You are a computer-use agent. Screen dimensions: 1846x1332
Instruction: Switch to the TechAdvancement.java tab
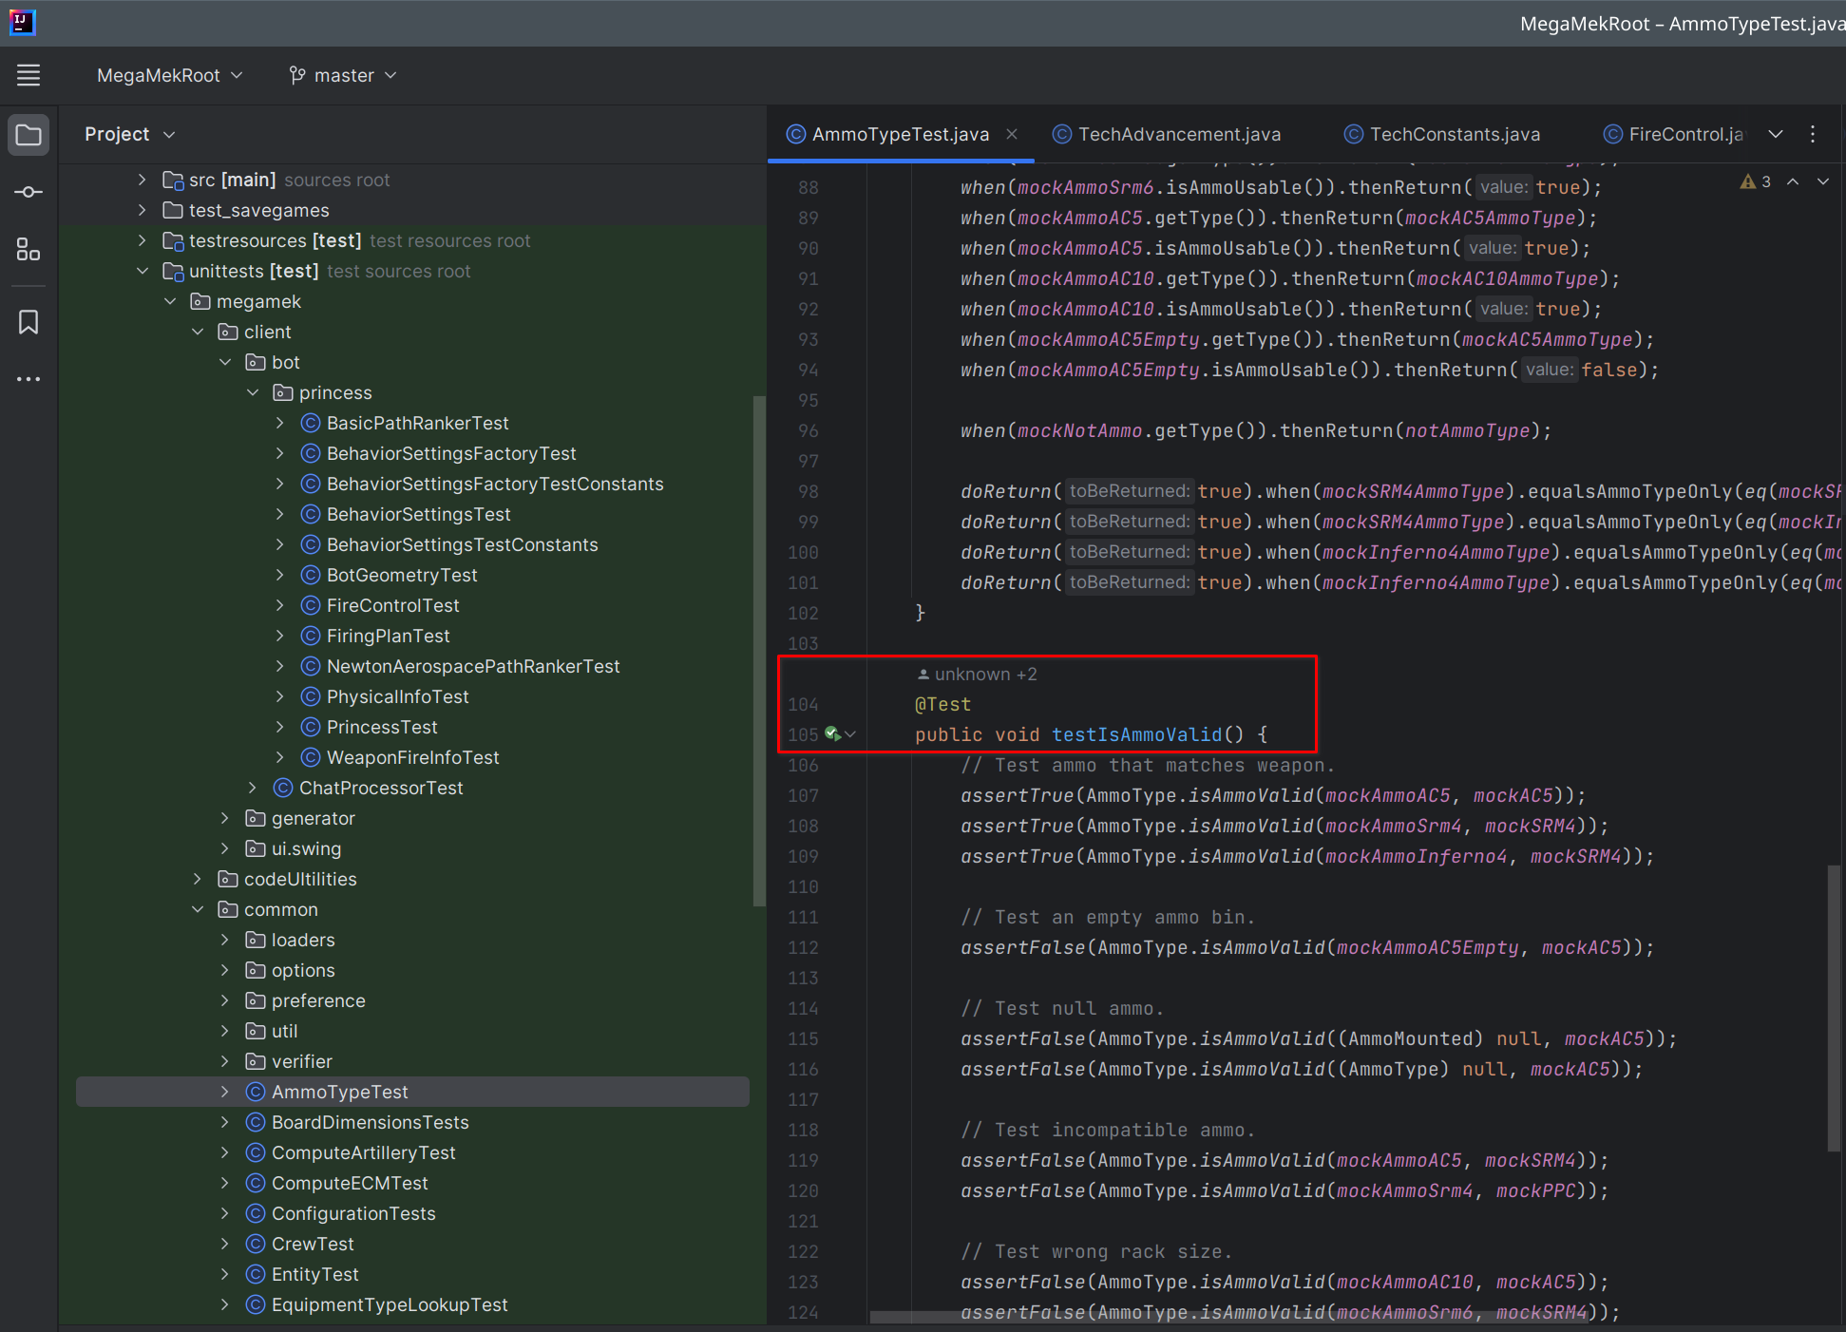1178,134
